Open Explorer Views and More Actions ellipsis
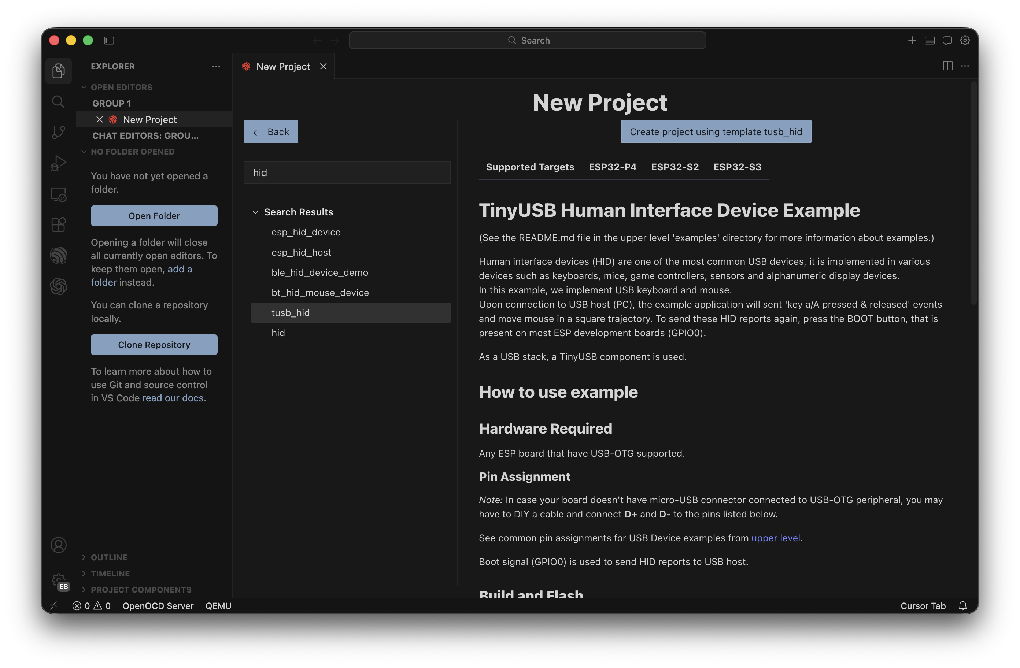 point(216,66)
